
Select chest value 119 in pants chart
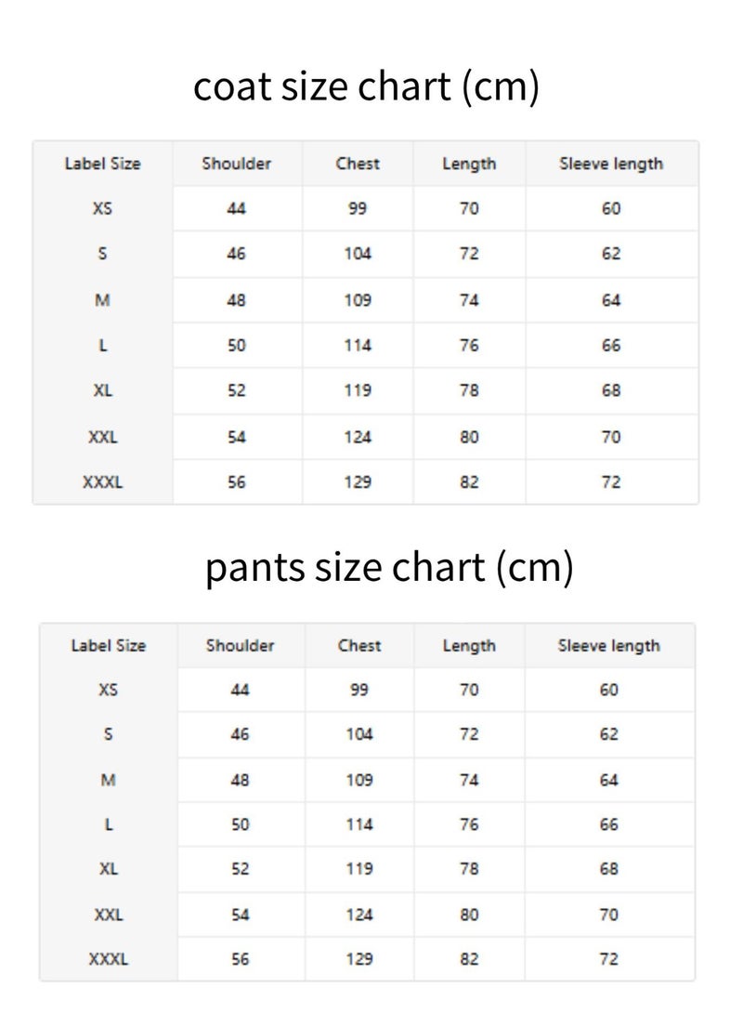[x=359, y=869]
